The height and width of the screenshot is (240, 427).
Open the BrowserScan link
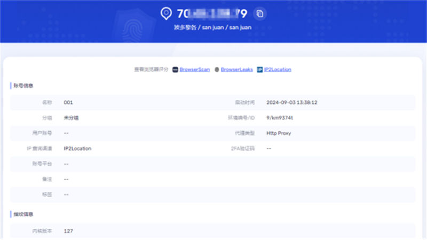195,69
